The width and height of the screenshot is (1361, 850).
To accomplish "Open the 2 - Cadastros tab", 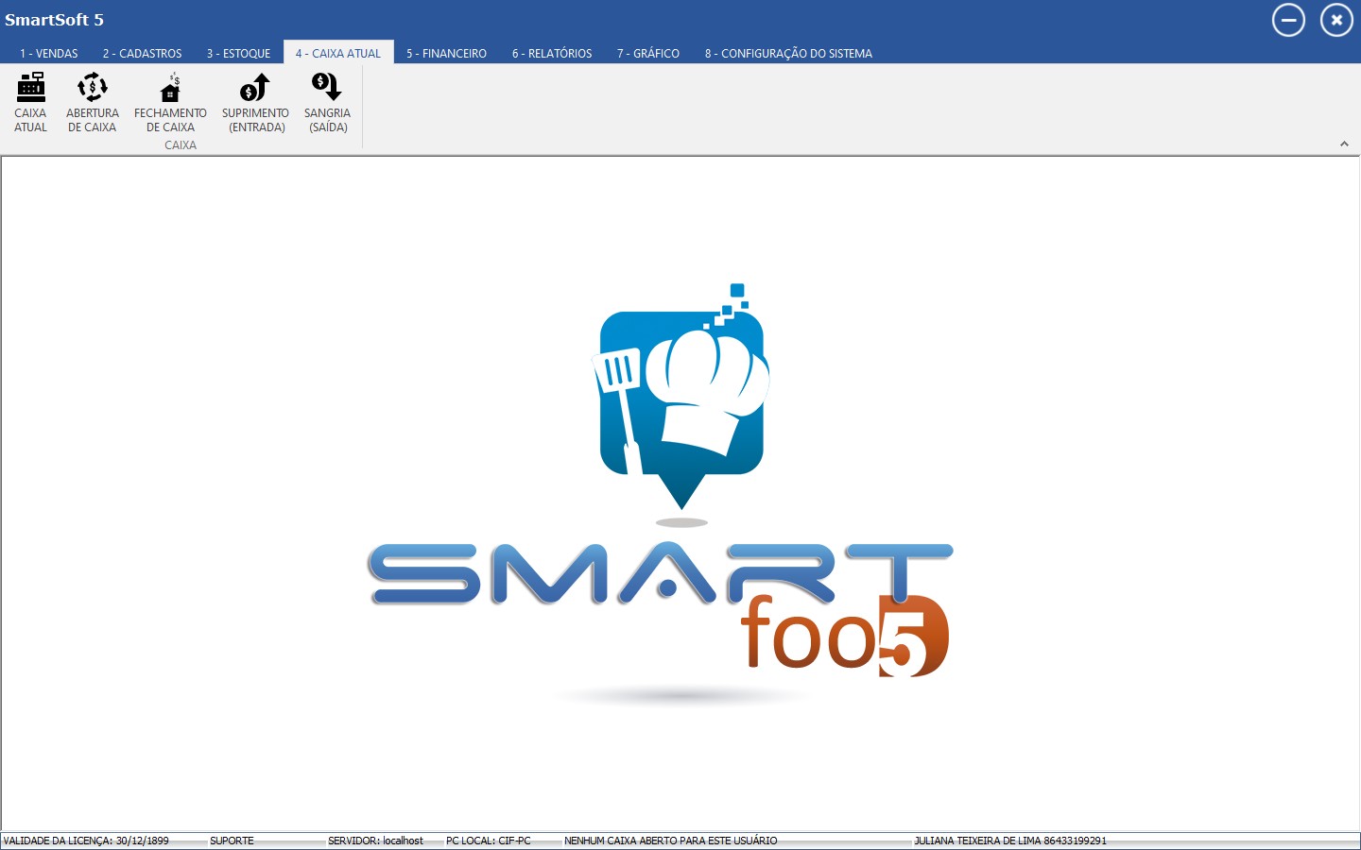I will pyautogui.click(x=142, y=54).
